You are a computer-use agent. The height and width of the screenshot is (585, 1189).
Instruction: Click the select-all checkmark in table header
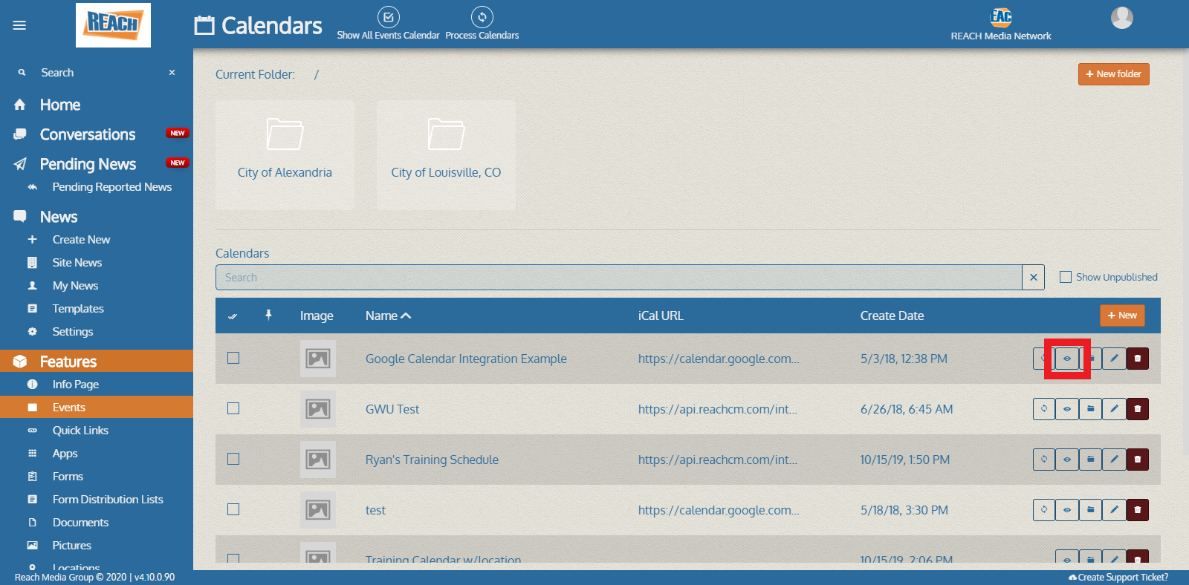[233, 316]
